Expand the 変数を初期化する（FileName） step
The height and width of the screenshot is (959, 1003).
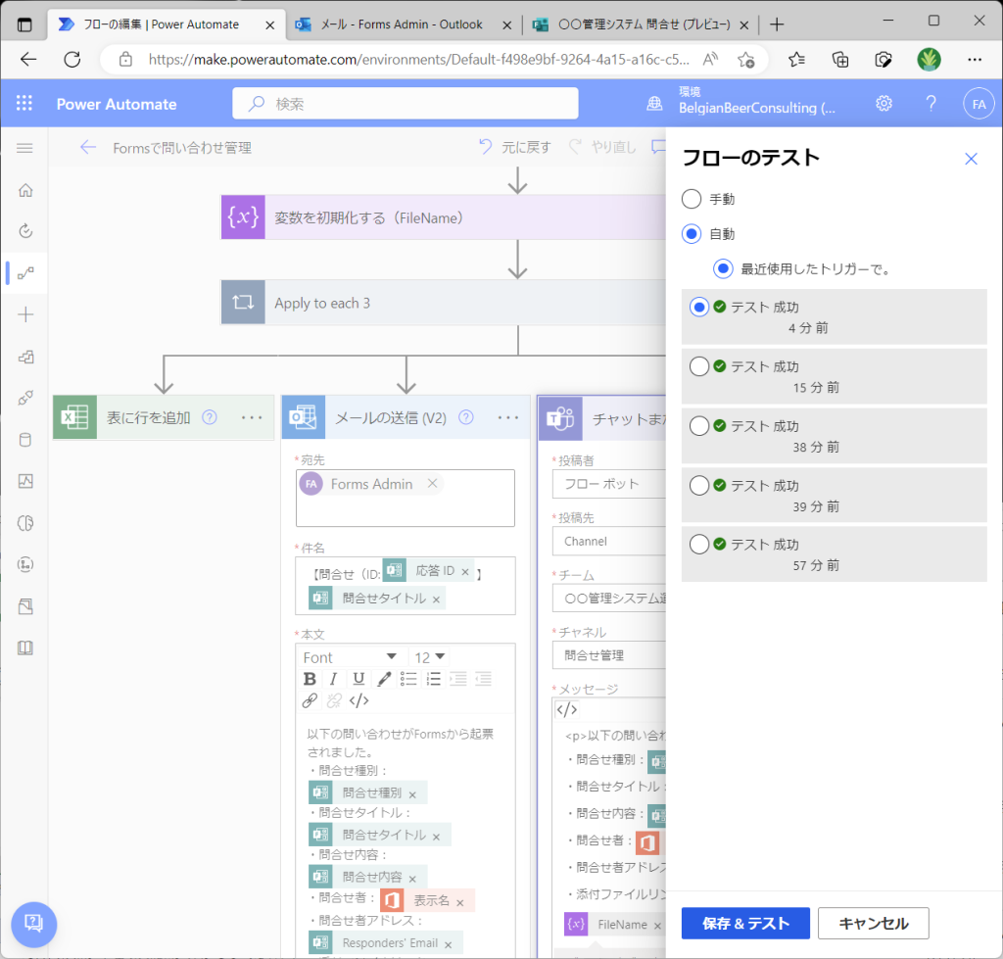tap(444, 217)
